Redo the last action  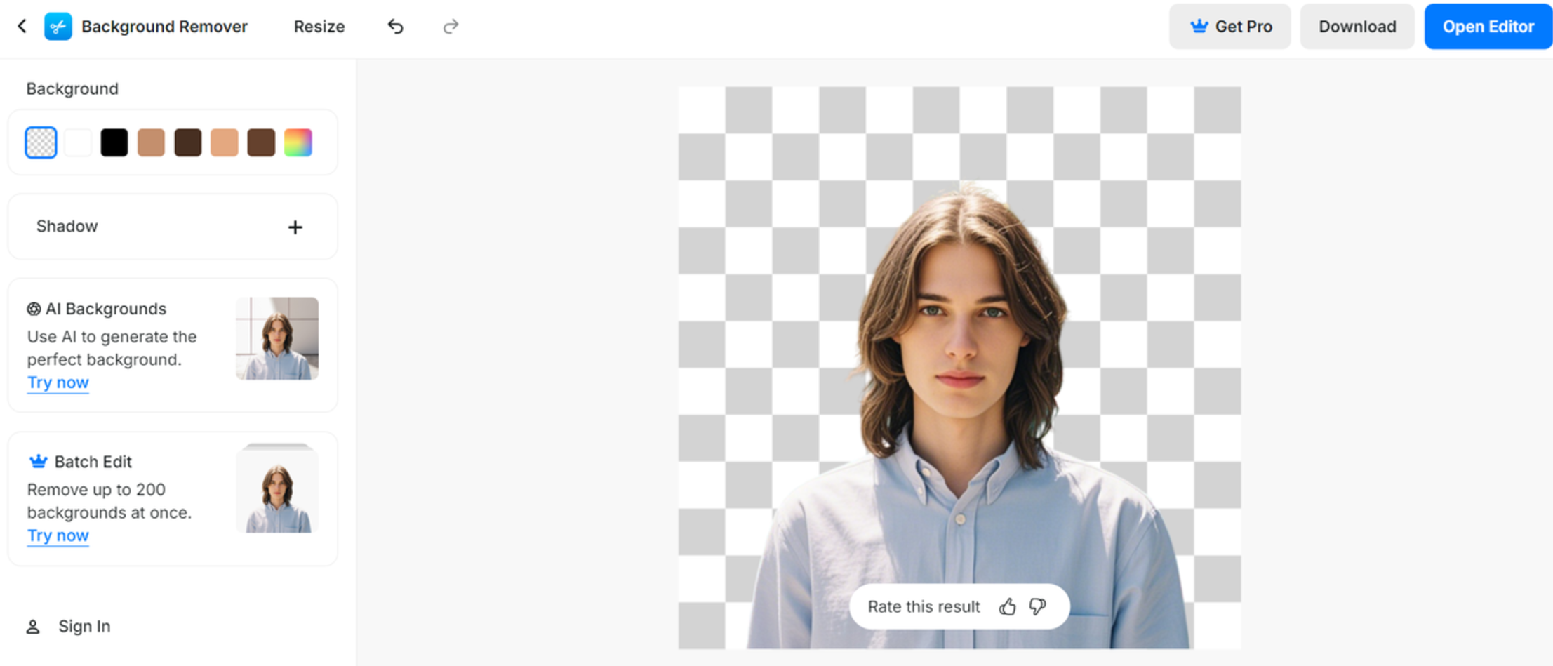click(450, 26)
